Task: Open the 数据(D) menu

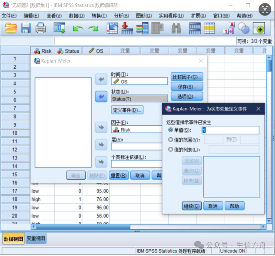Action: pyautogui.click(x=77, y=16)
